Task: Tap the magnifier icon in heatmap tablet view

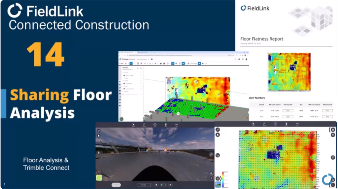Action: pos(333,157)
